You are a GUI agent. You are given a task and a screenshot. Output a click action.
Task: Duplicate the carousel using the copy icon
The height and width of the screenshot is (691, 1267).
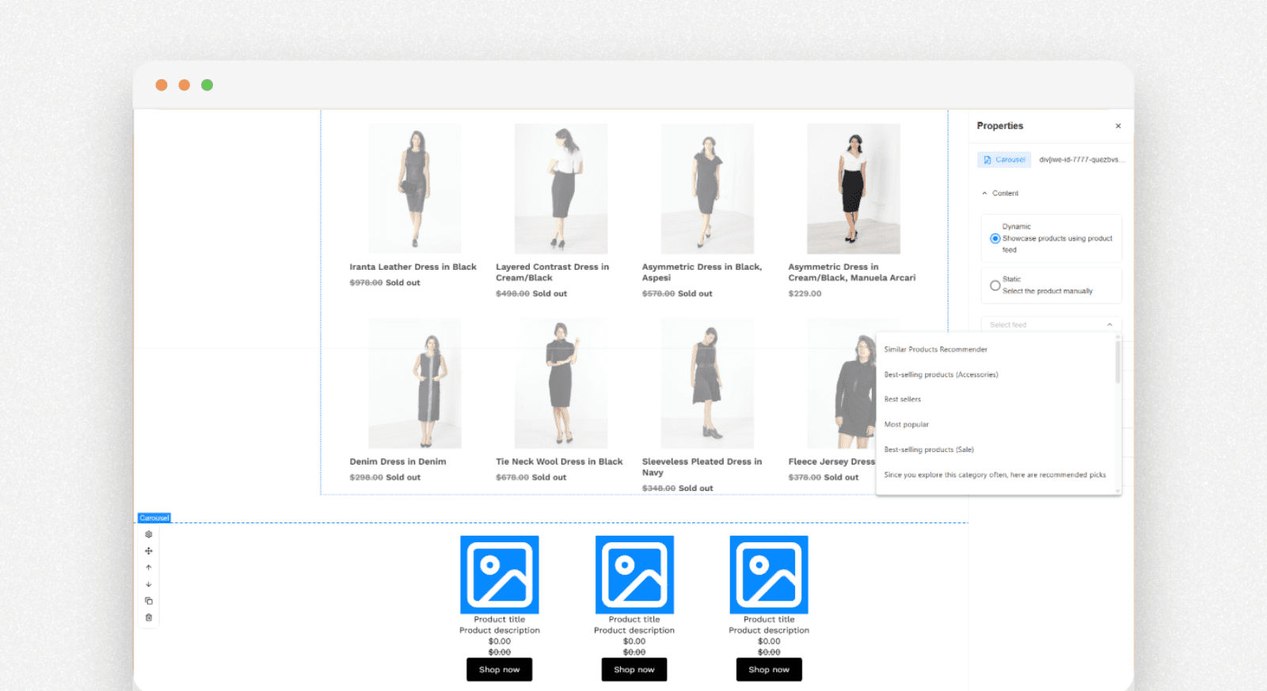[149, 601]
